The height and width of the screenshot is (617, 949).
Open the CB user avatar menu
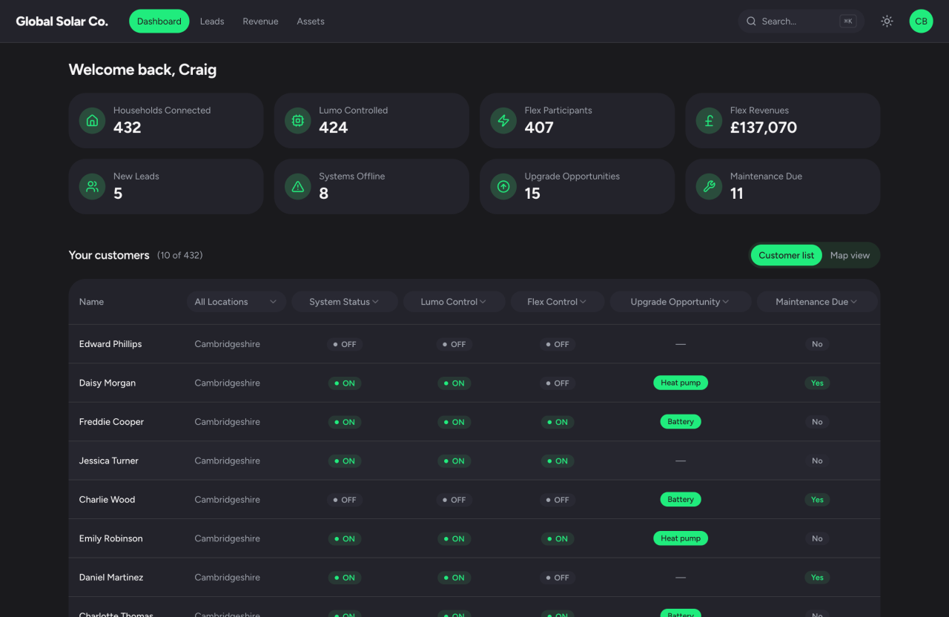point(921,22)
